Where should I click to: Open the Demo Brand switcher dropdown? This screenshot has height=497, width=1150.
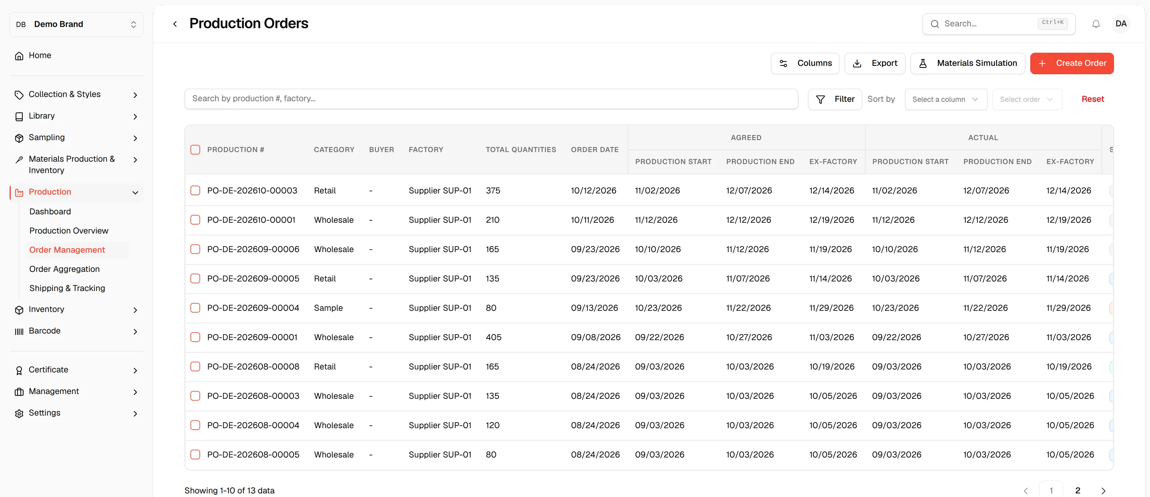(x=76, y=24)
